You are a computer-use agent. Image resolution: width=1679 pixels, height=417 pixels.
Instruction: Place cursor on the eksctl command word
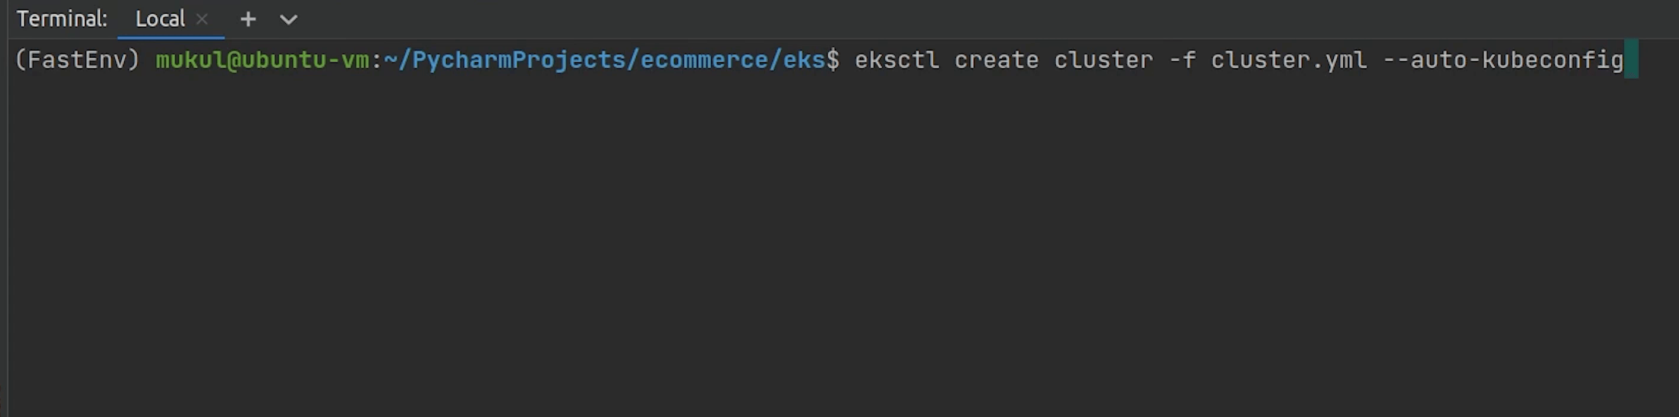tap(897, 60)
